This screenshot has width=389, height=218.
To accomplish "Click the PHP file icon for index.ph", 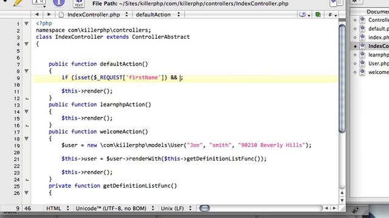I will [x=362, y=38].
